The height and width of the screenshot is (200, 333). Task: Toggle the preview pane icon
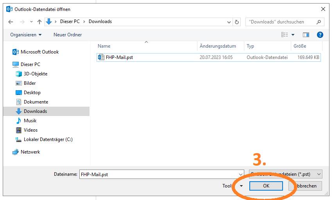tap(306, 35)
